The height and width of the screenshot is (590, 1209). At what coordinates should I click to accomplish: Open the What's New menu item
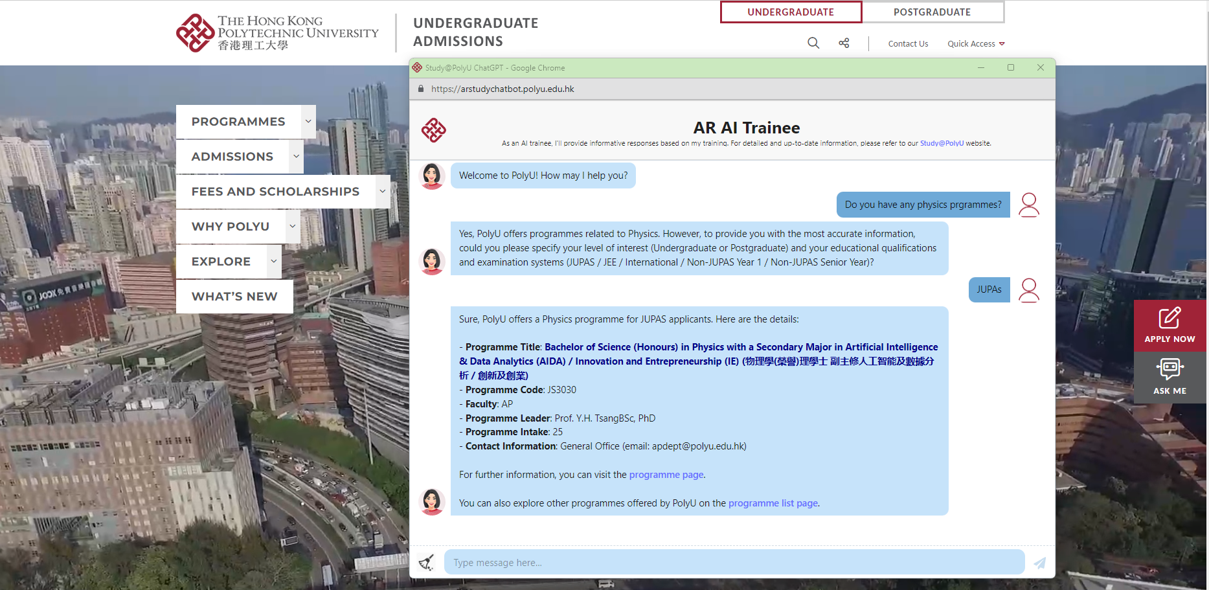pos(234,297)
